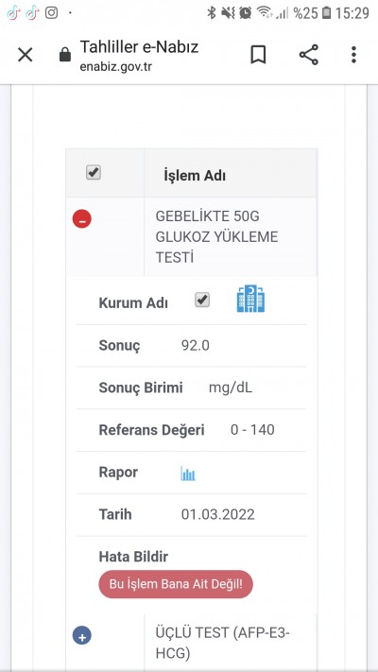The height and width of the screenshot is (672, 378).
Task: Collapse the 50G Glukoz Yükleme test row
Action: pyautogui.click(x=82, y=219)
